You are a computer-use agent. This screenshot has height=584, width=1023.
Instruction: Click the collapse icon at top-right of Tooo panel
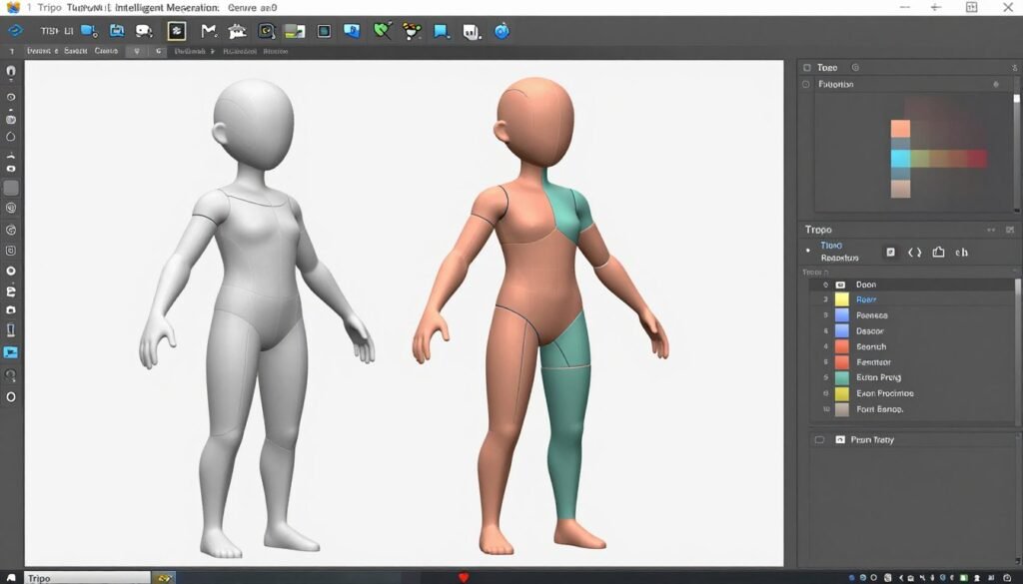pos(1015,67)
